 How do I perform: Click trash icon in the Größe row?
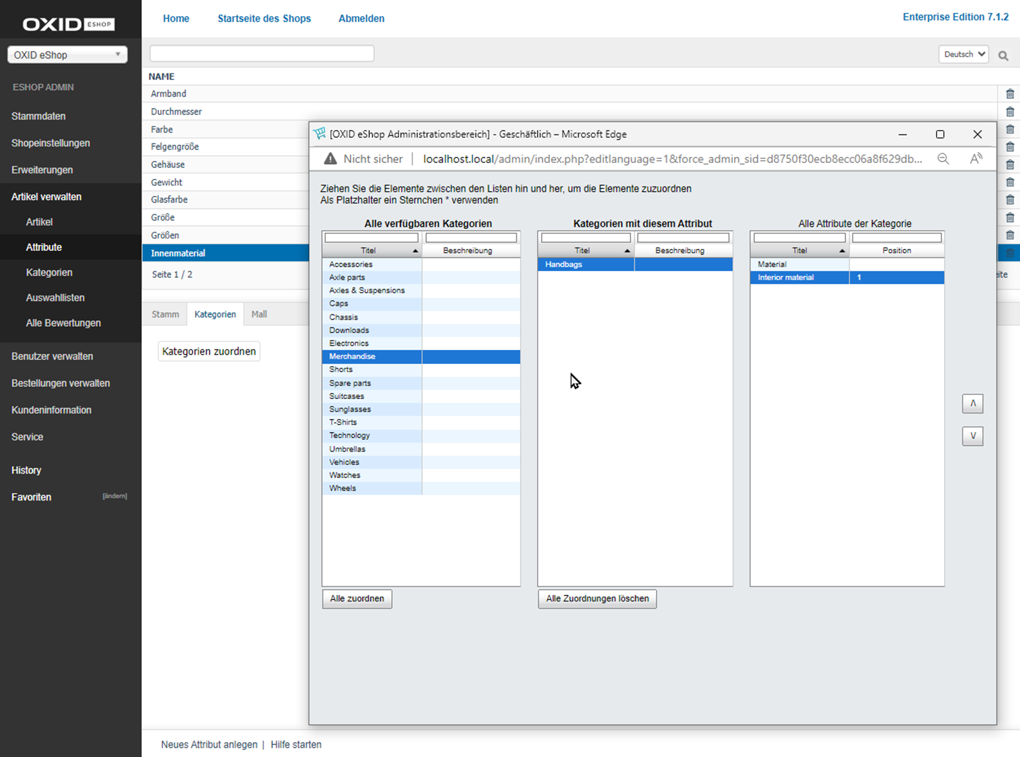pyautogui.click(x=1009, y=217)
